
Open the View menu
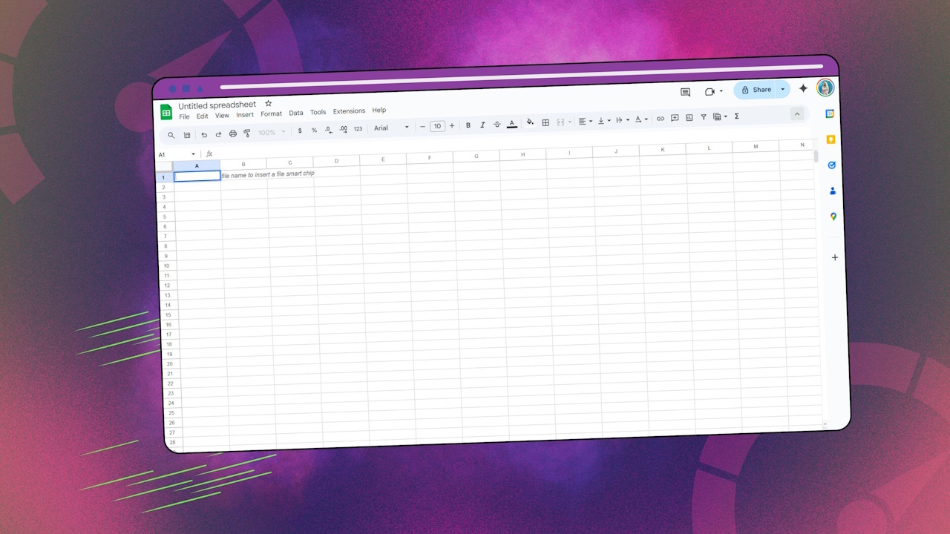222,116
